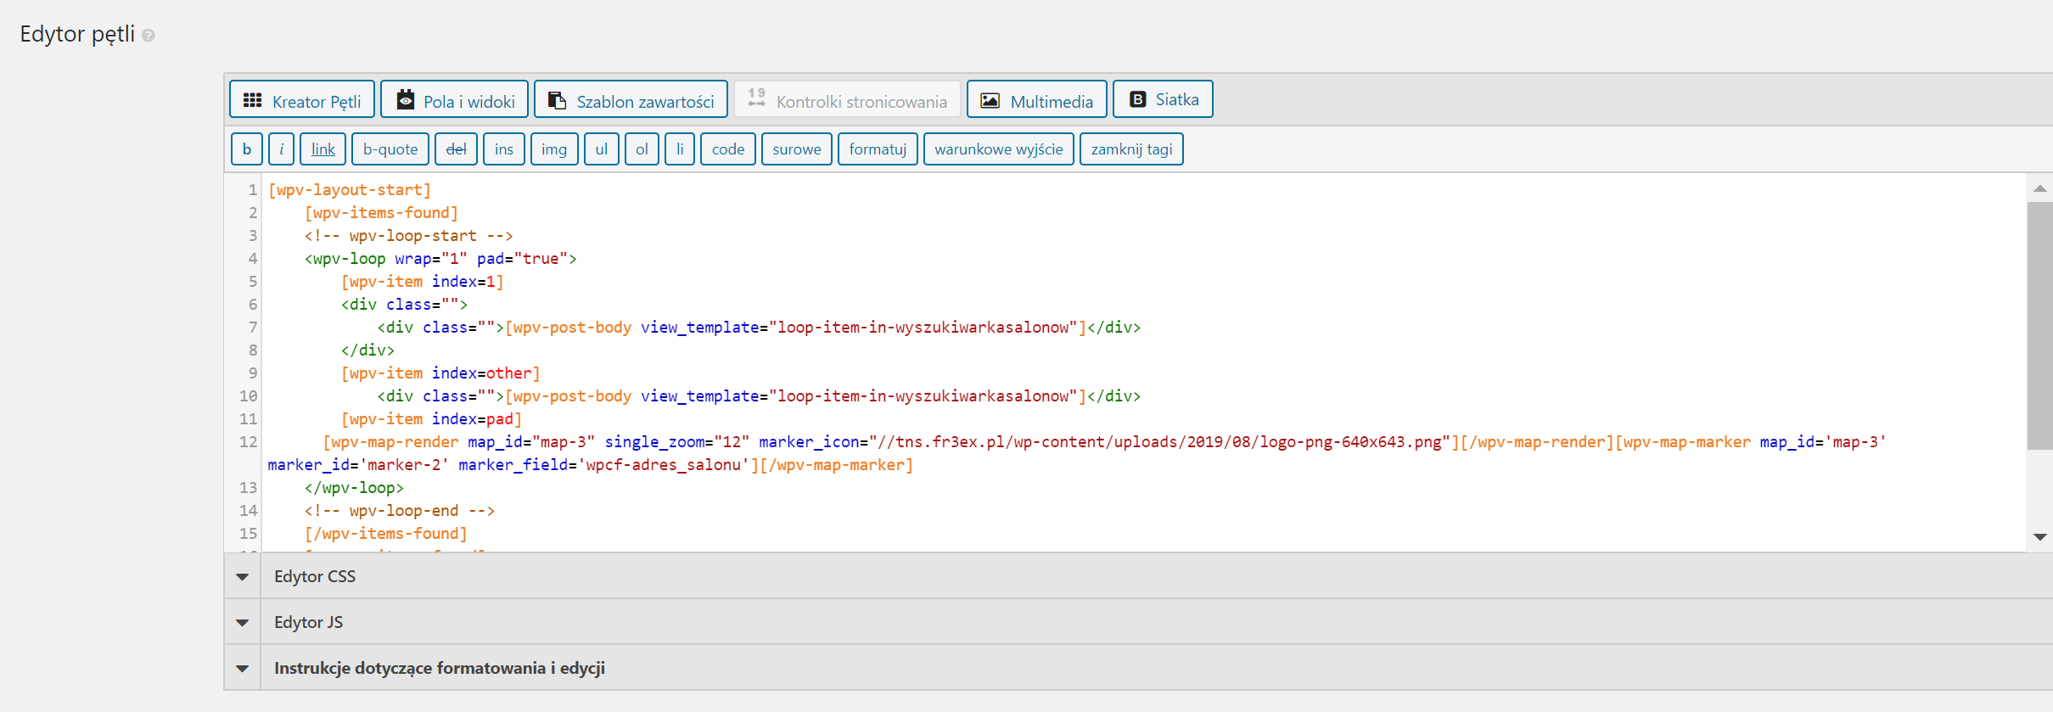The height and width of the screenshot is (712, 2053).
Task: Place cursor on [wpv-layout-start] line
Action: [350, 190]
